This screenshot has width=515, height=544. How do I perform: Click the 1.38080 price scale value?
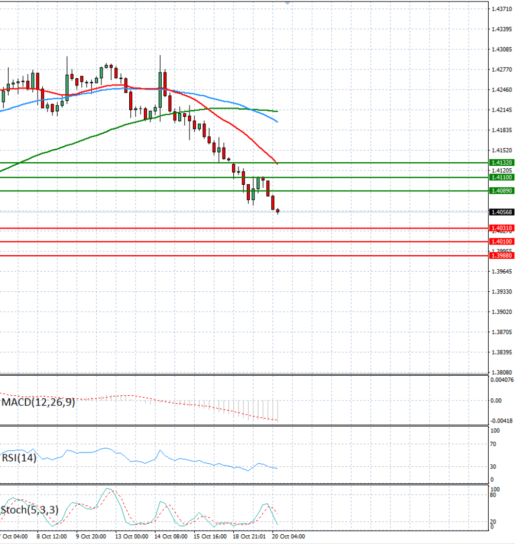coord(502,372)
